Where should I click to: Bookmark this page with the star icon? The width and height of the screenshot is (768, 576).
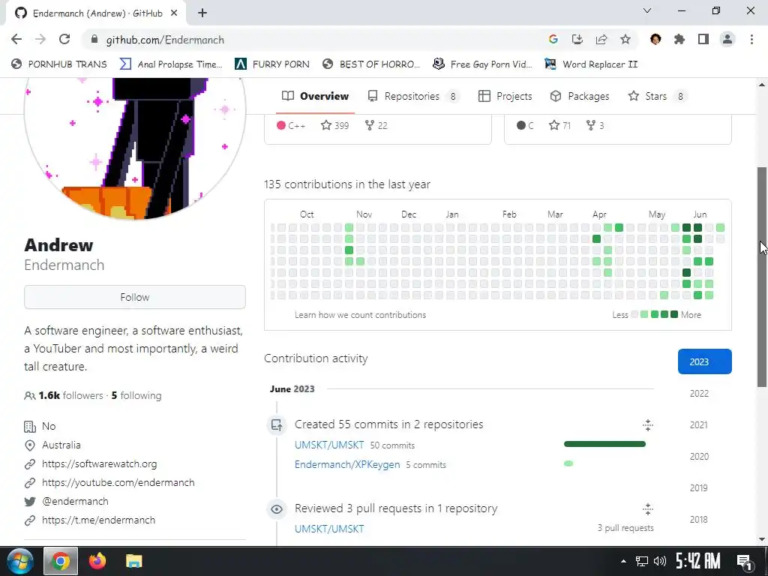pyautogui.click(x=625, y=39)
